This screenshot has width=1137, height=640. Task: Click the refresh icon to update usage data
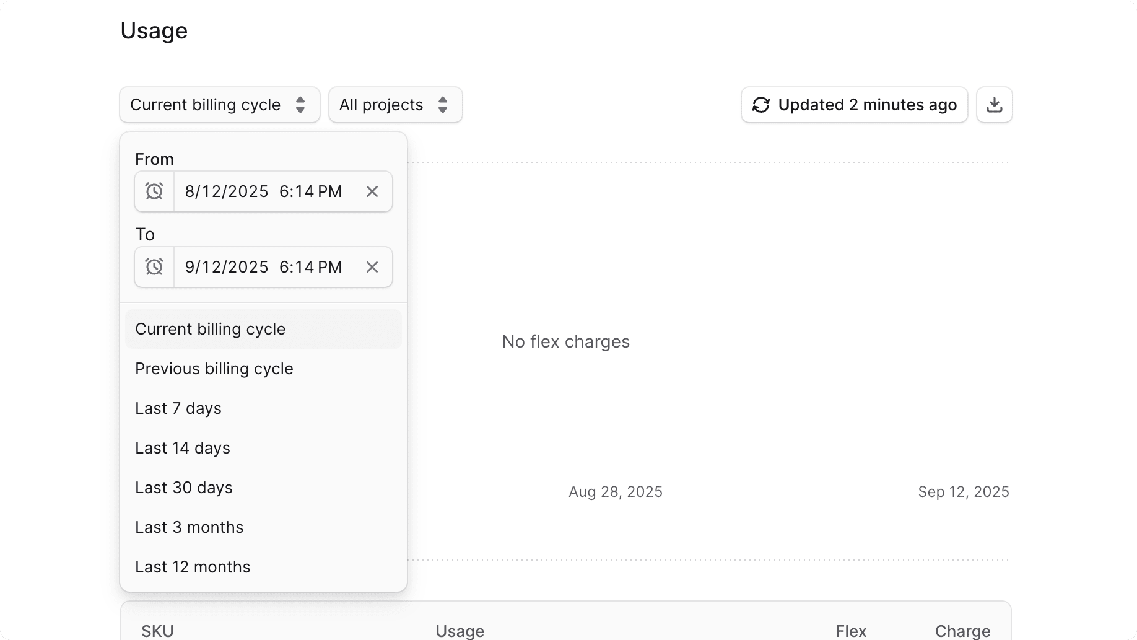coord(762,105)
